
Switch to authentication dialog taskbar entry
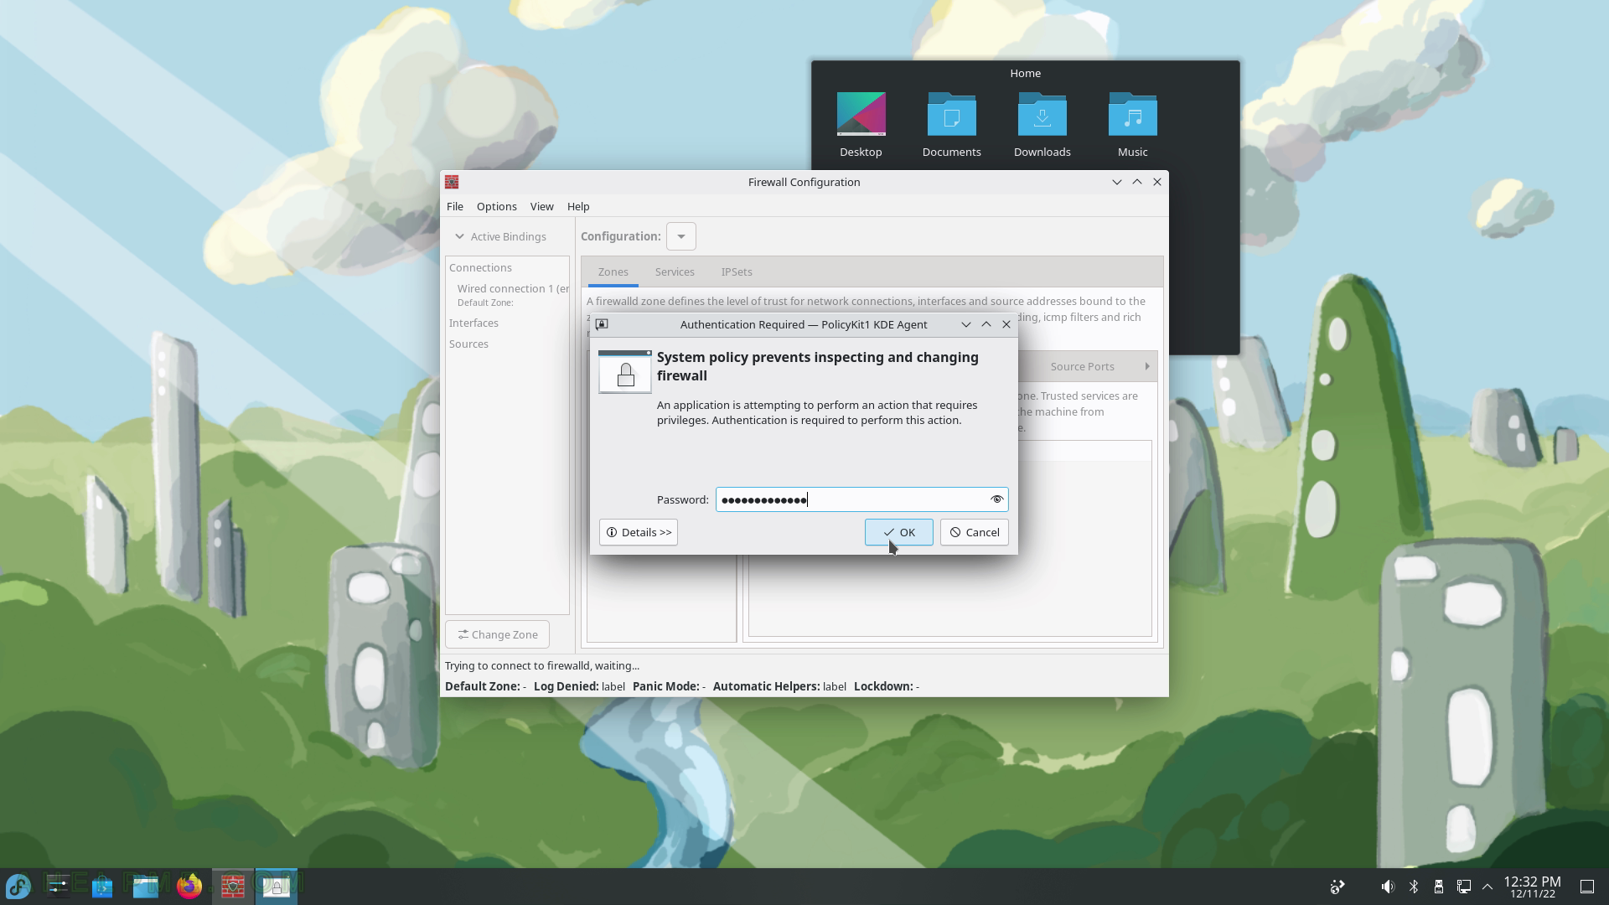[277, 886]
